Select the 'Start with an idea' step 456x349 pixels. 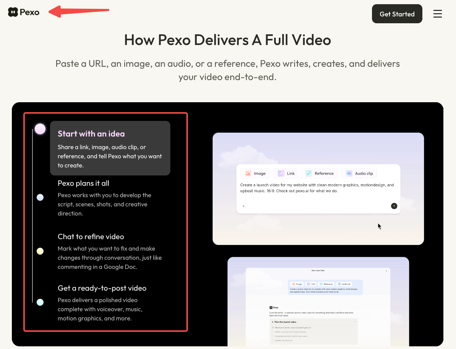110,148
